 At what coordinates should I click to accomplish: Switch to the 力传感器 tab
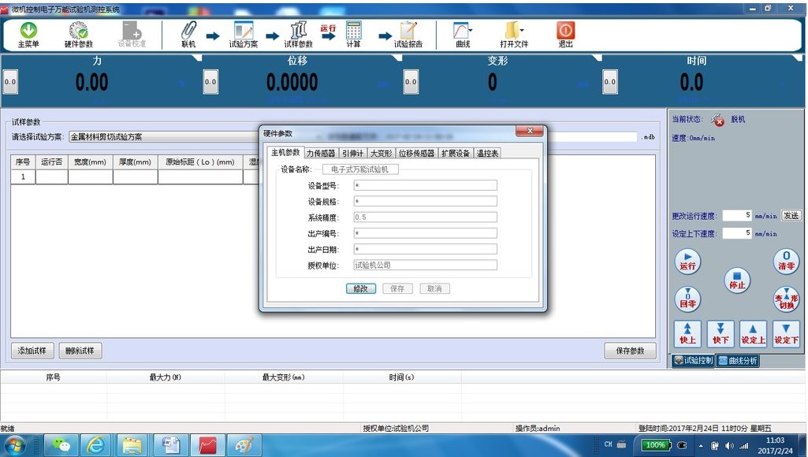(x=321, y=154)
